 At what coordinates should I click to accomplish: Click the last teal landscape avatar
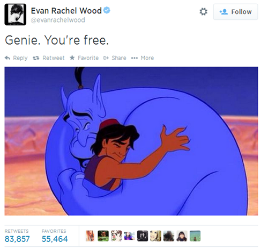(195, 236)
